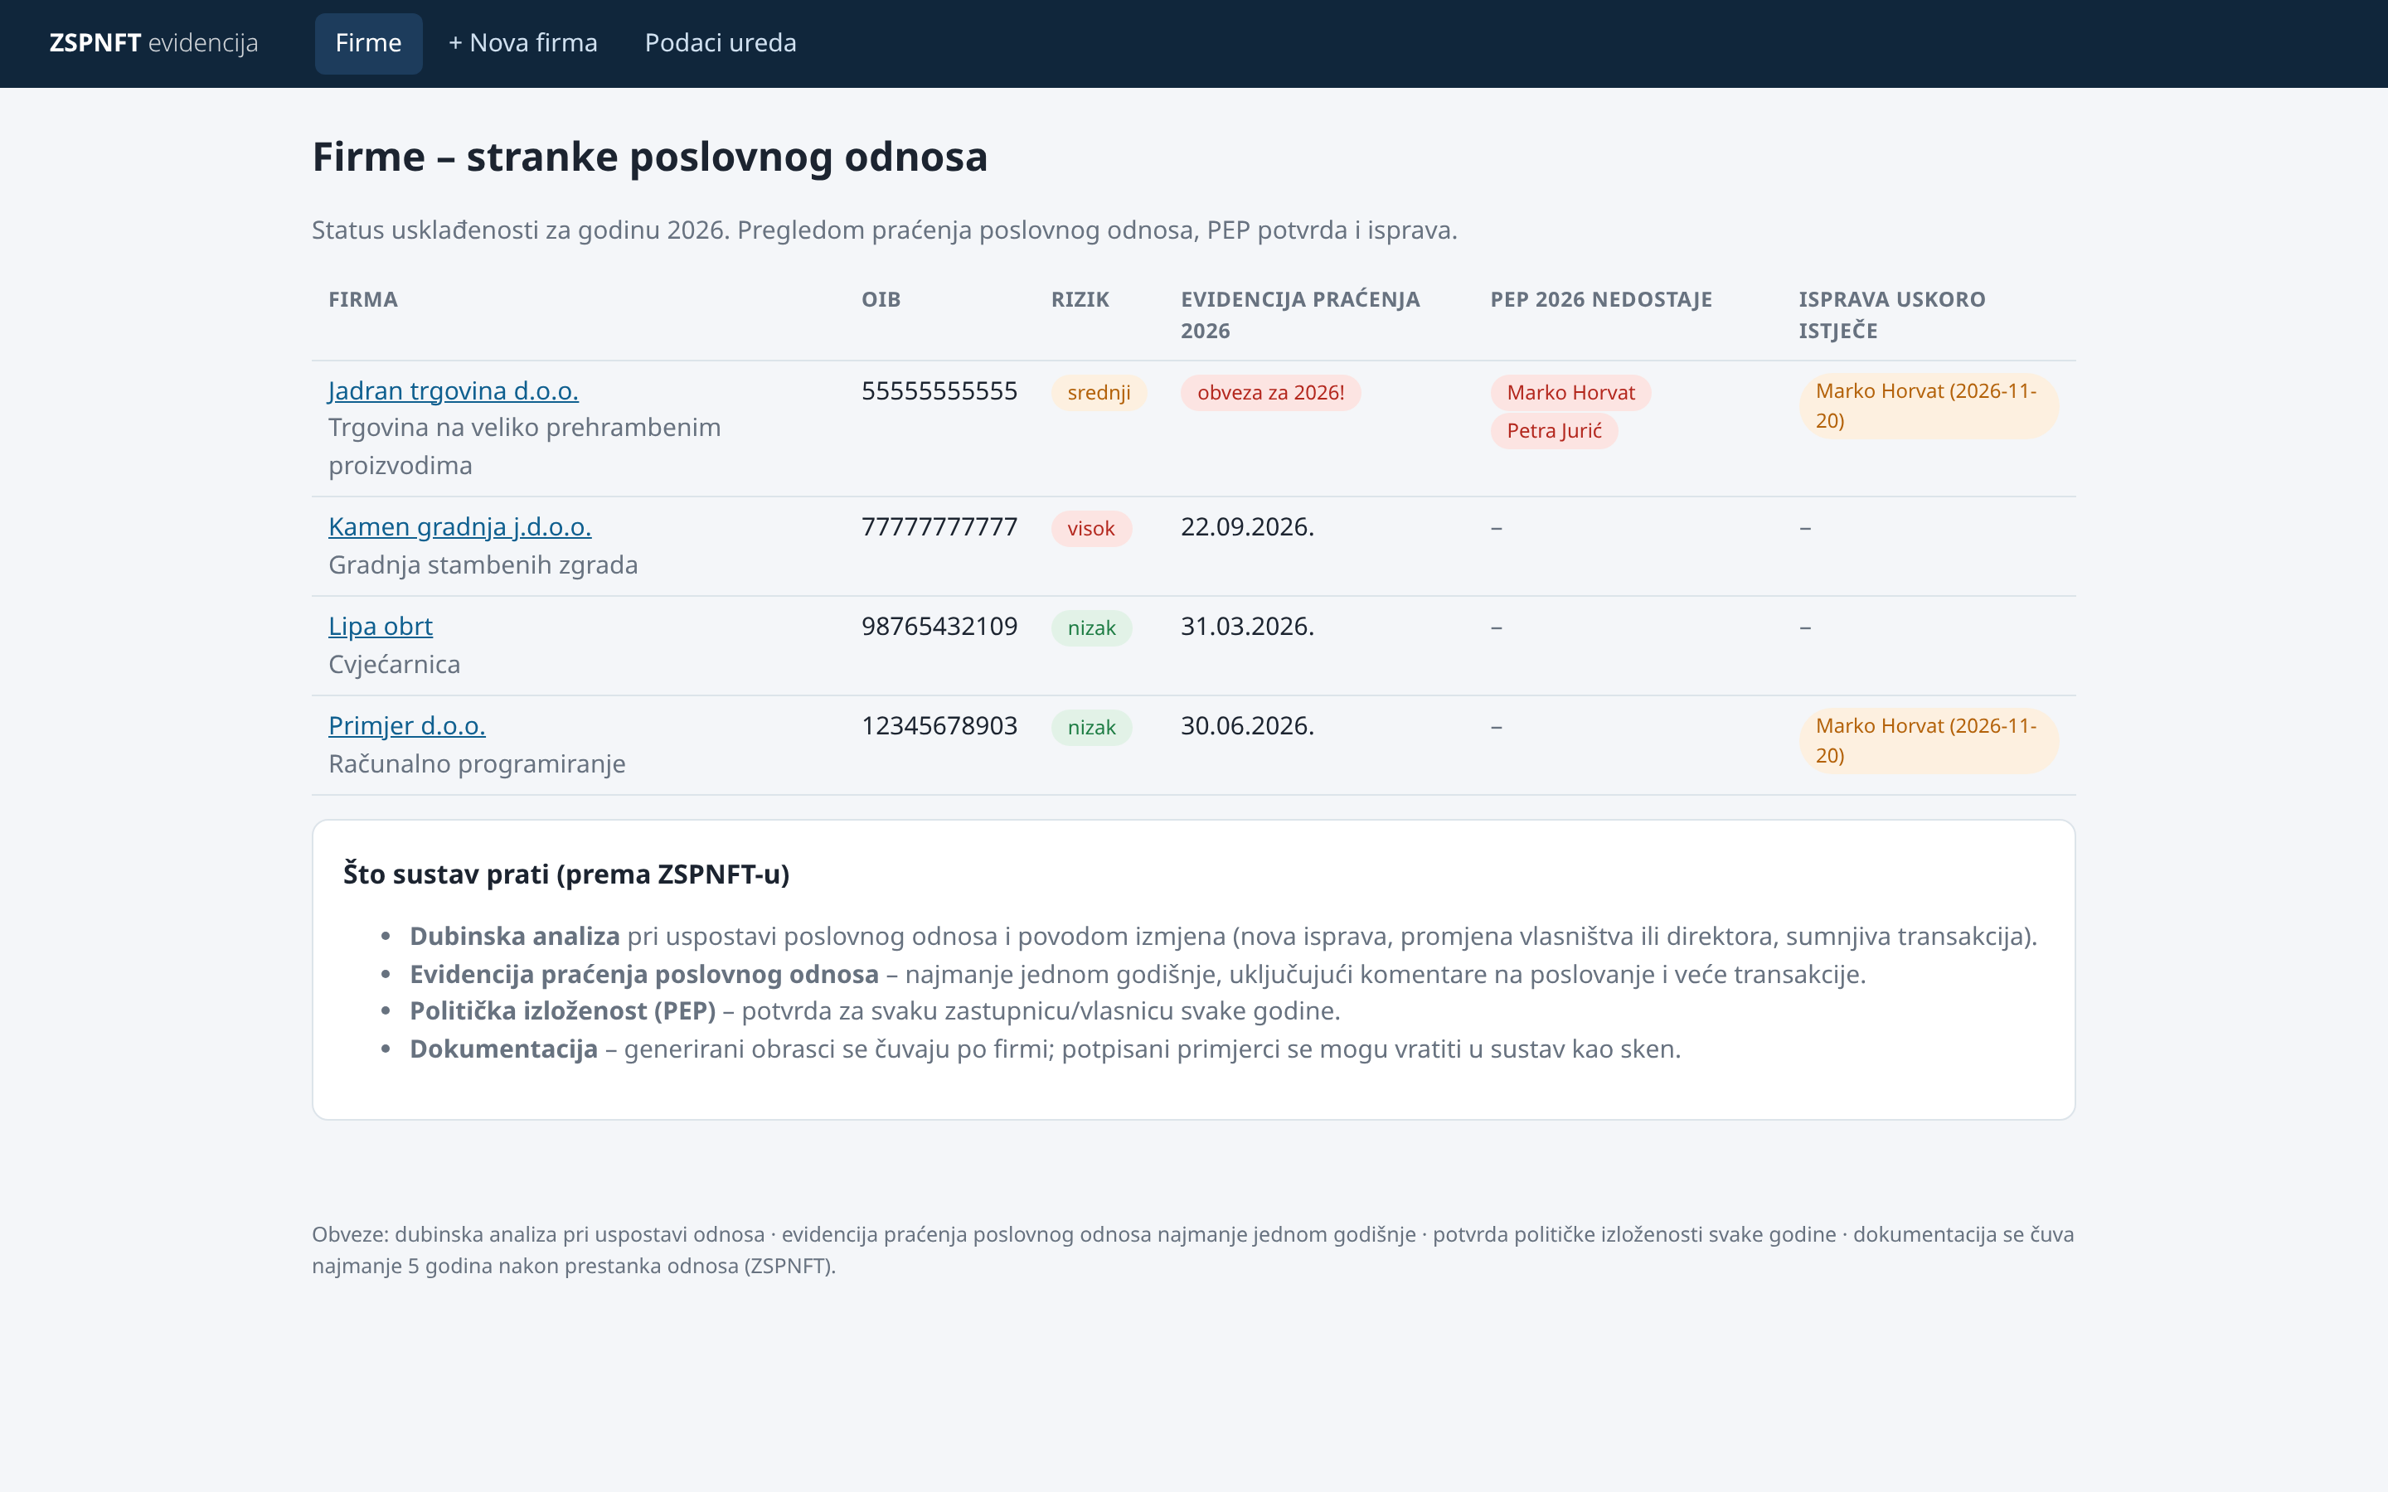Click tracking date 31.03.2026.

pyautogui.click(x=1247, y=627)
